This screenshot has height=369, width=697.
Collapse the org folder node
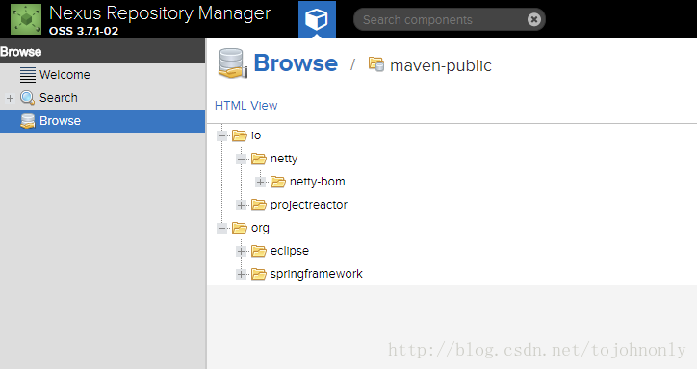(x=221, y=228)
